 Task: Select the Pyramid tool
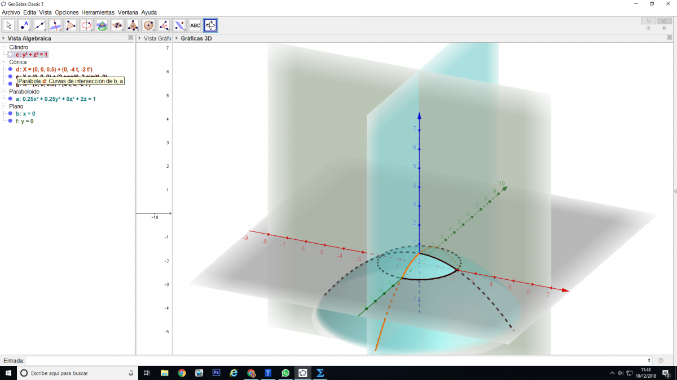[x=133, y=25]
